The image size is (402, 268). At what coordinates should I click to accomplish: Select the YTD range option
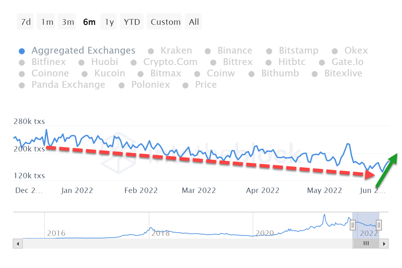pos(132,22)
